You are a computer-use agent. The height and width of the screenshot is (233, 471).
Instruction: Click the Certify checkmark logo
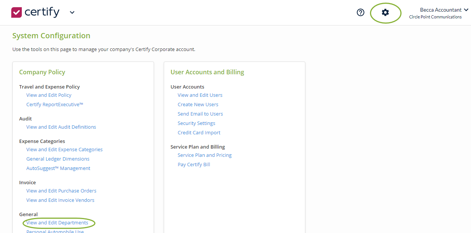click(16, 12)
